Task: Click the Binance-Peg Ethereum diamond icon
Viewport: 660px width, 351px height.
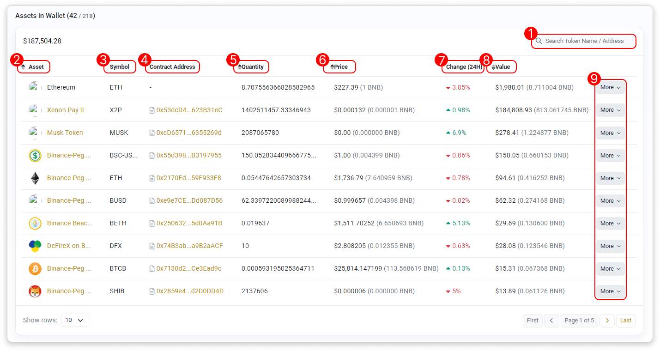Action: tap(35, 178)
